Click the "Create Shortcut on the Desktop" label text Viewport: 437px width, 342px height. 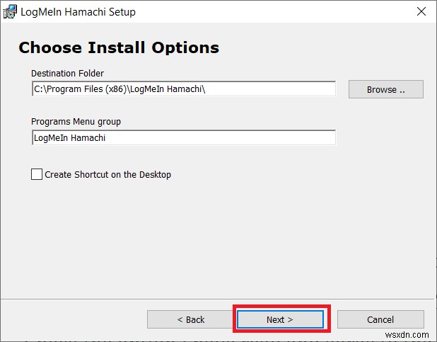(107, 174)
